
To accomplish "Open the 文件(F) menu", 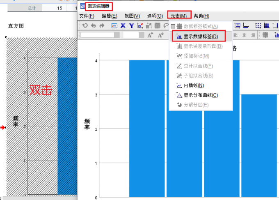I will (x=87, y=16).
